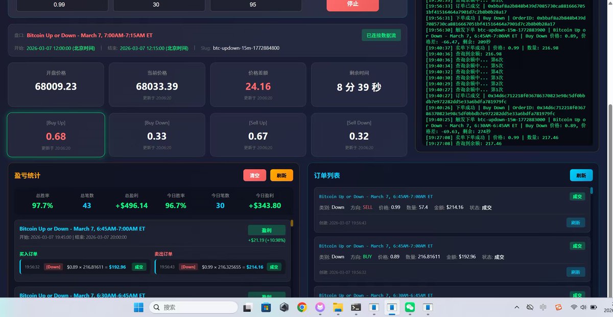Refresh the SELL 57.4 order row
The image size is (613, 317).
(x=576, y=223)
